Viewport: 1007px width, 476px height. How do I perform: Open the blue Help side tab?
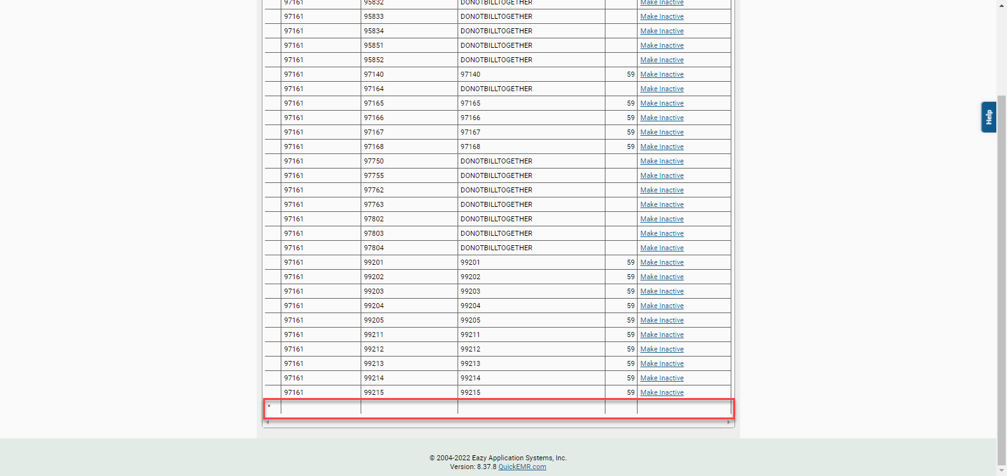tap(988, 117)
